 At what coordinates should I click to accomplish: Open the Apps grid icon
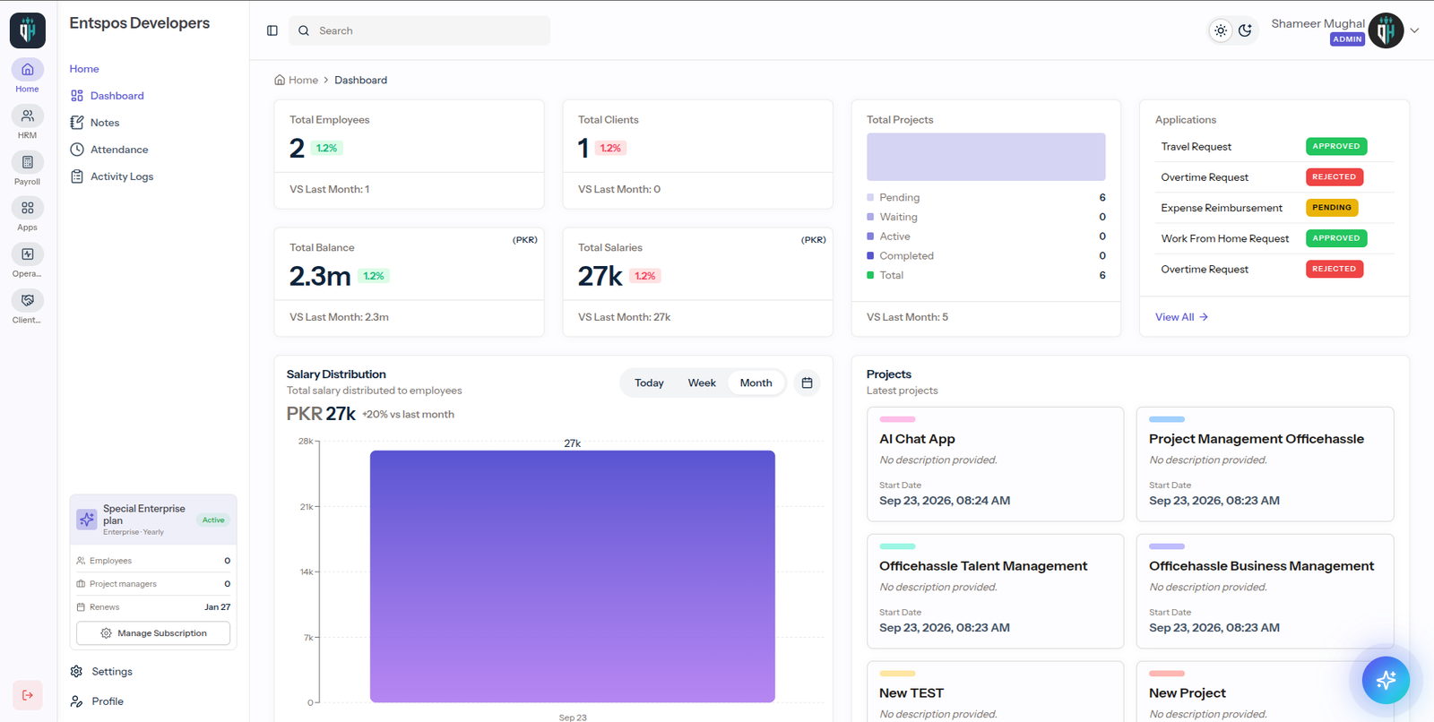pyautogui.click(x=28, y=215)
